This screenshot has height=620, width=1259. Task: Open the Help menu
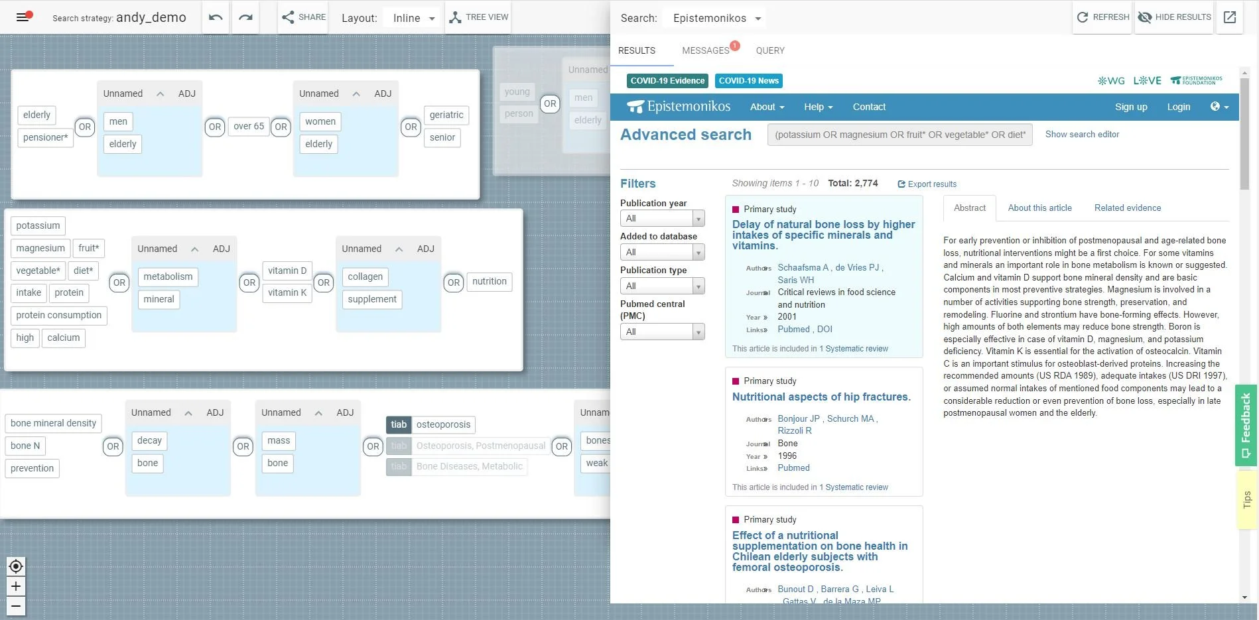(818, 107)
